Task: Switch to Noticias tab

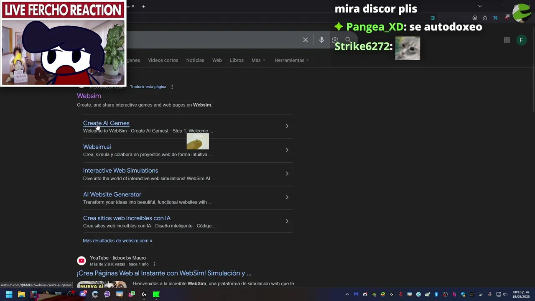Action: click(x=195, y=60)
